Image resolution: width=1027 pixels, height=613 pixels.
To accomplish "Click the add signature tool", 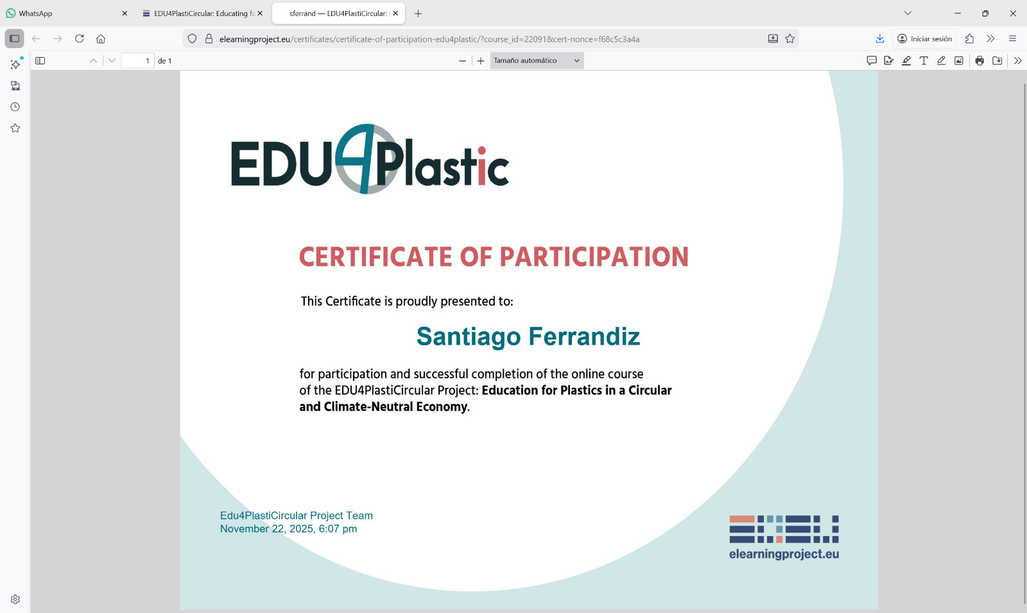I will (888, 61).
